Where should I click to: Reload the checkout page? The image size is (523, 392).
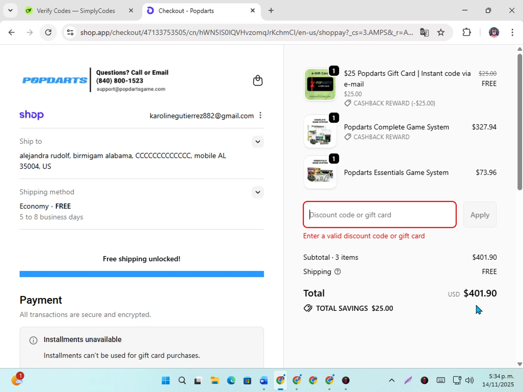48,32
